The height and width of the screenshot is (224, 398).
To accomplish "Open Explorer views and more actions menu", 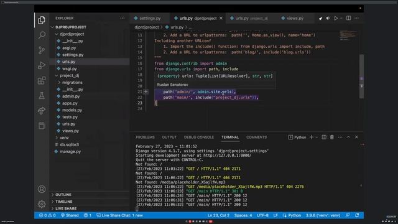I will click(x=123, y=18).
